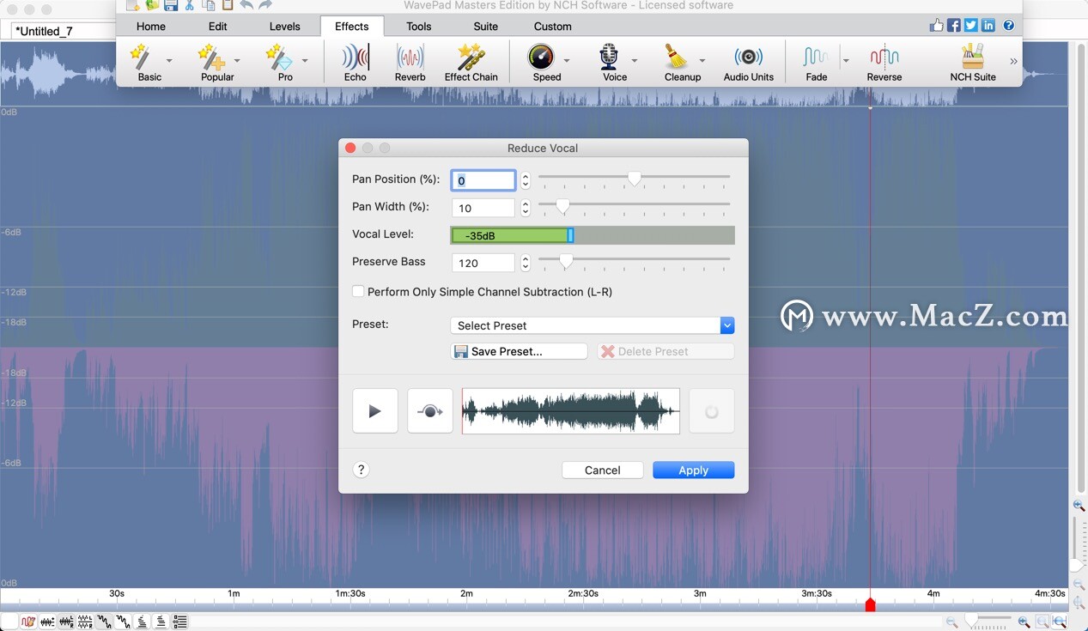Enable Perform Only Simple Channel Subtraction
The height and width of the screenshot is (631, 1088).
pyautogui.click(x=359, y=292)
